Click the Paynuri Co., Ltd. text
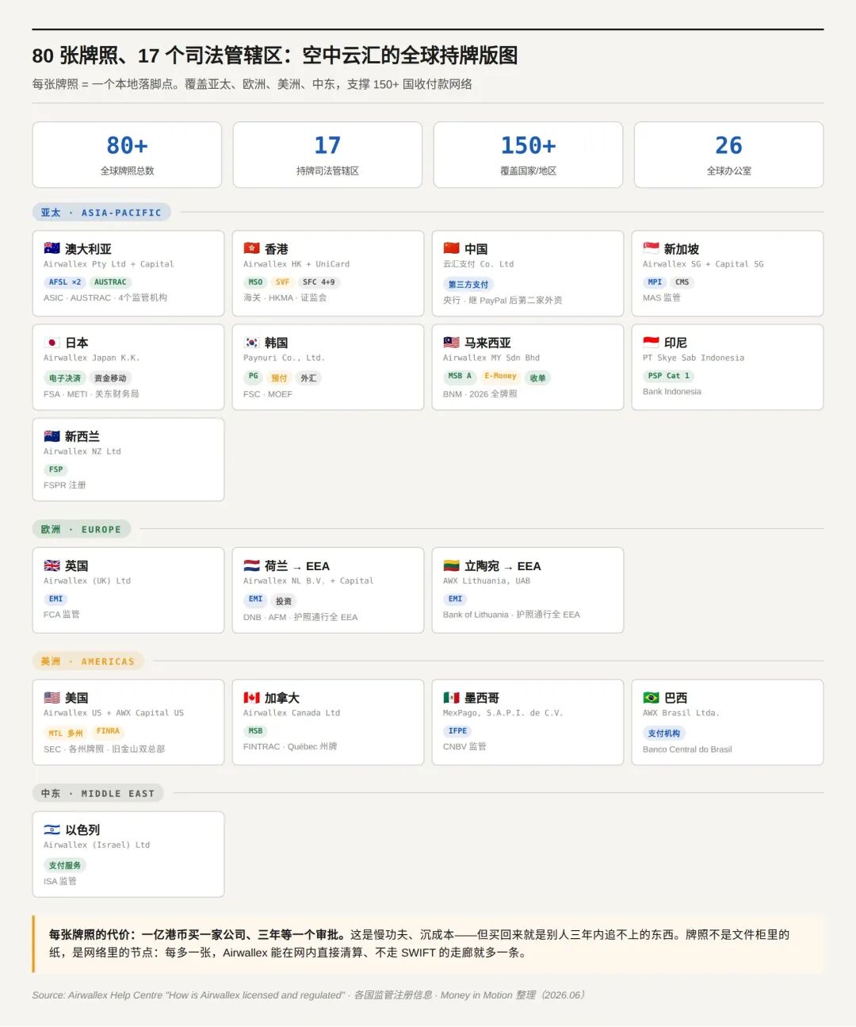Viewport: 856px width, 1027px height. pos(284,358)
